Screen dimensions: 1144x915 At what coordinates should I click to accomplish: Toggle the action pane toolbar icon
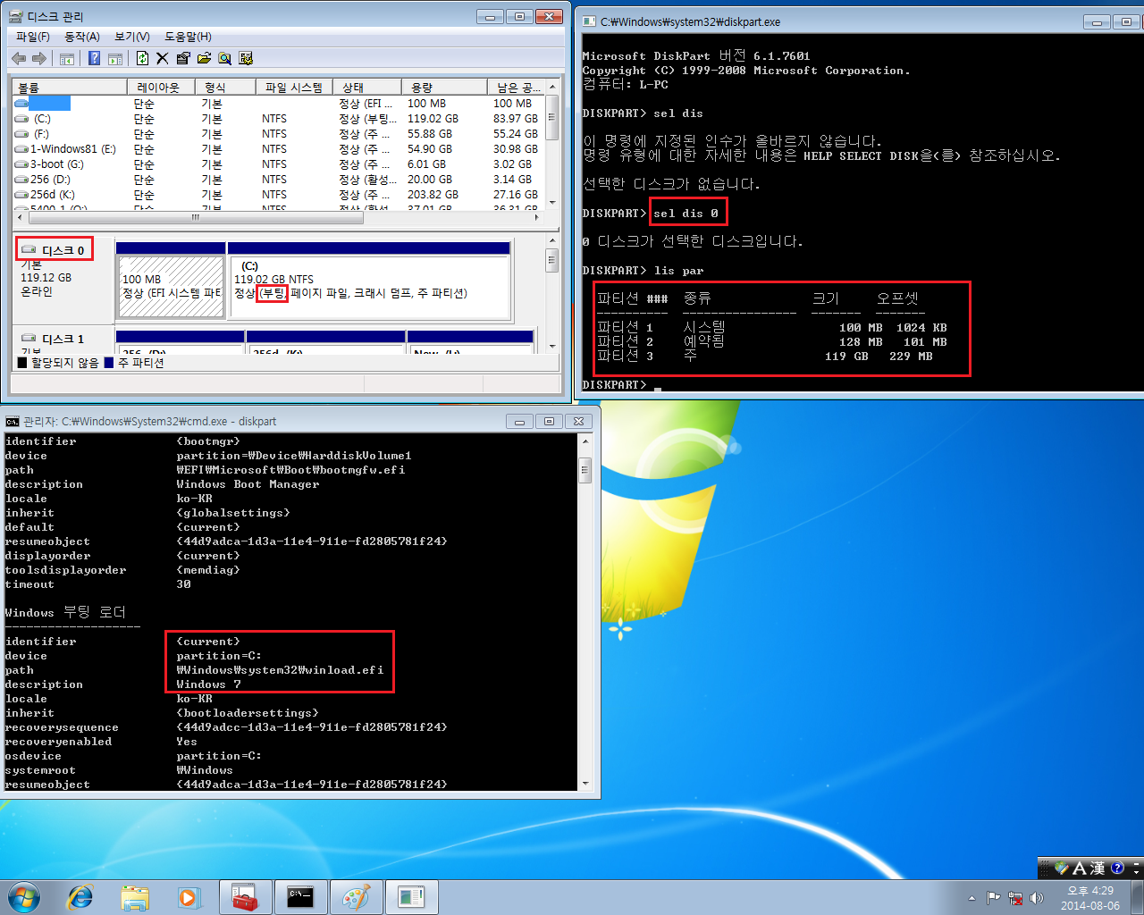point(115,58)
